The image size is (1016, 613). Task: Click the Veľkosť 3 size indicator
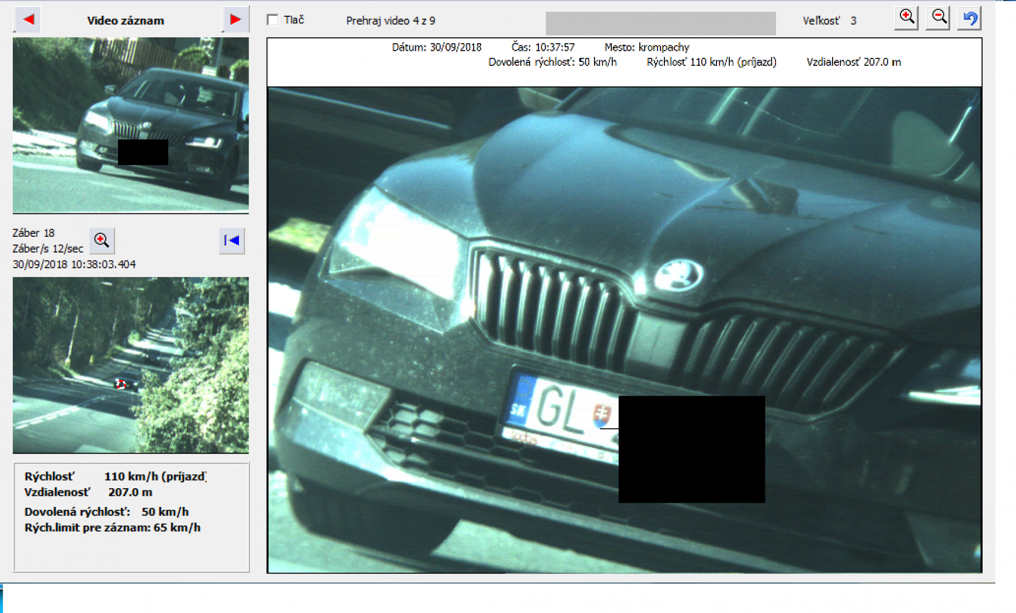[x=829, y=20]
